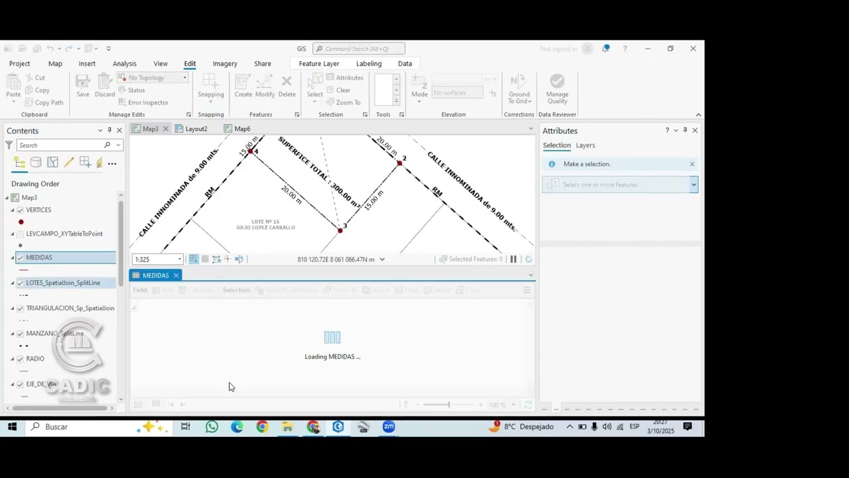Open Contents pane more options ellipsis
The width and height of the screenshot is (849, 478).
[x=112, y=163]
